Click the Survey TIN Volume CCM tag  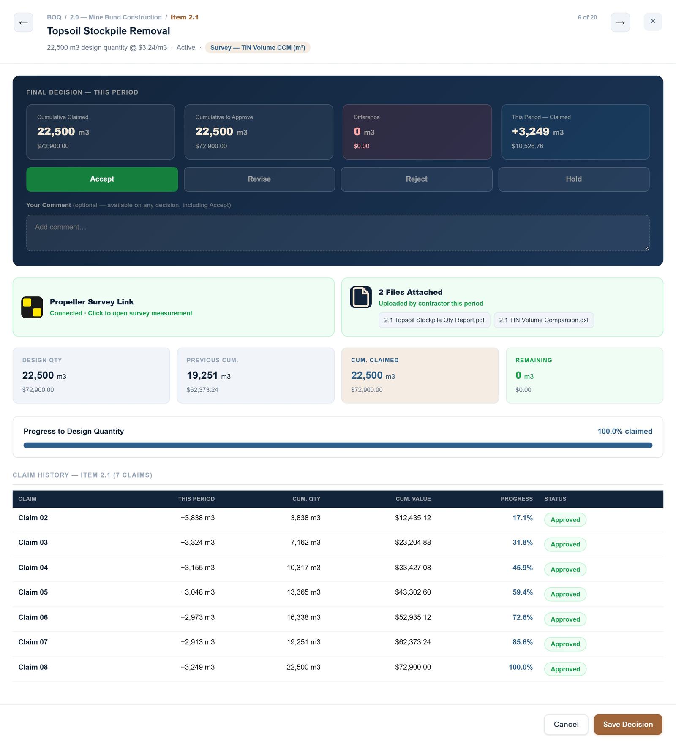258,48
